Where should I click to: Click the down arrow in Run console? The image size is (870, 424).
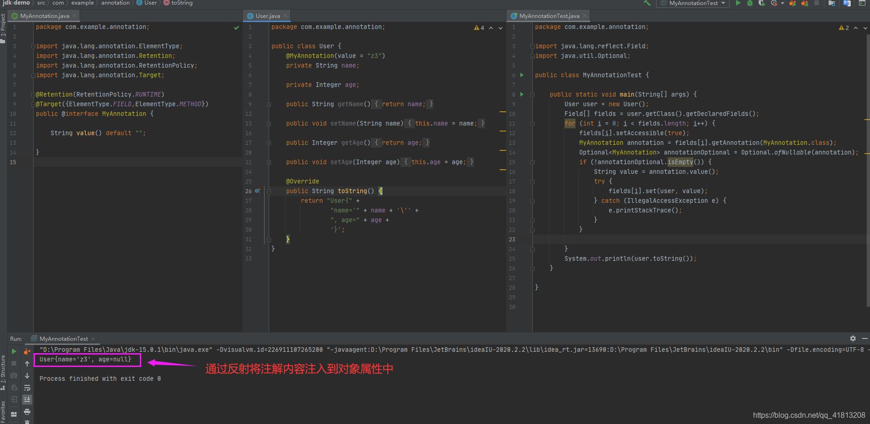point(27,376)
